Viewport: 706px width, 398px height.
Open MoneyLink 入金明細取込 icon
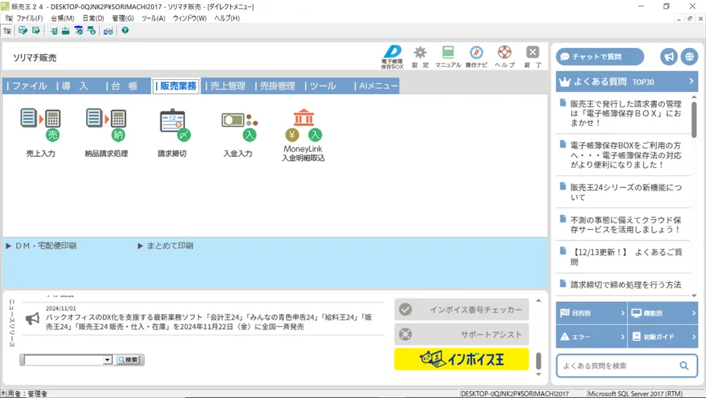point(304,126)
